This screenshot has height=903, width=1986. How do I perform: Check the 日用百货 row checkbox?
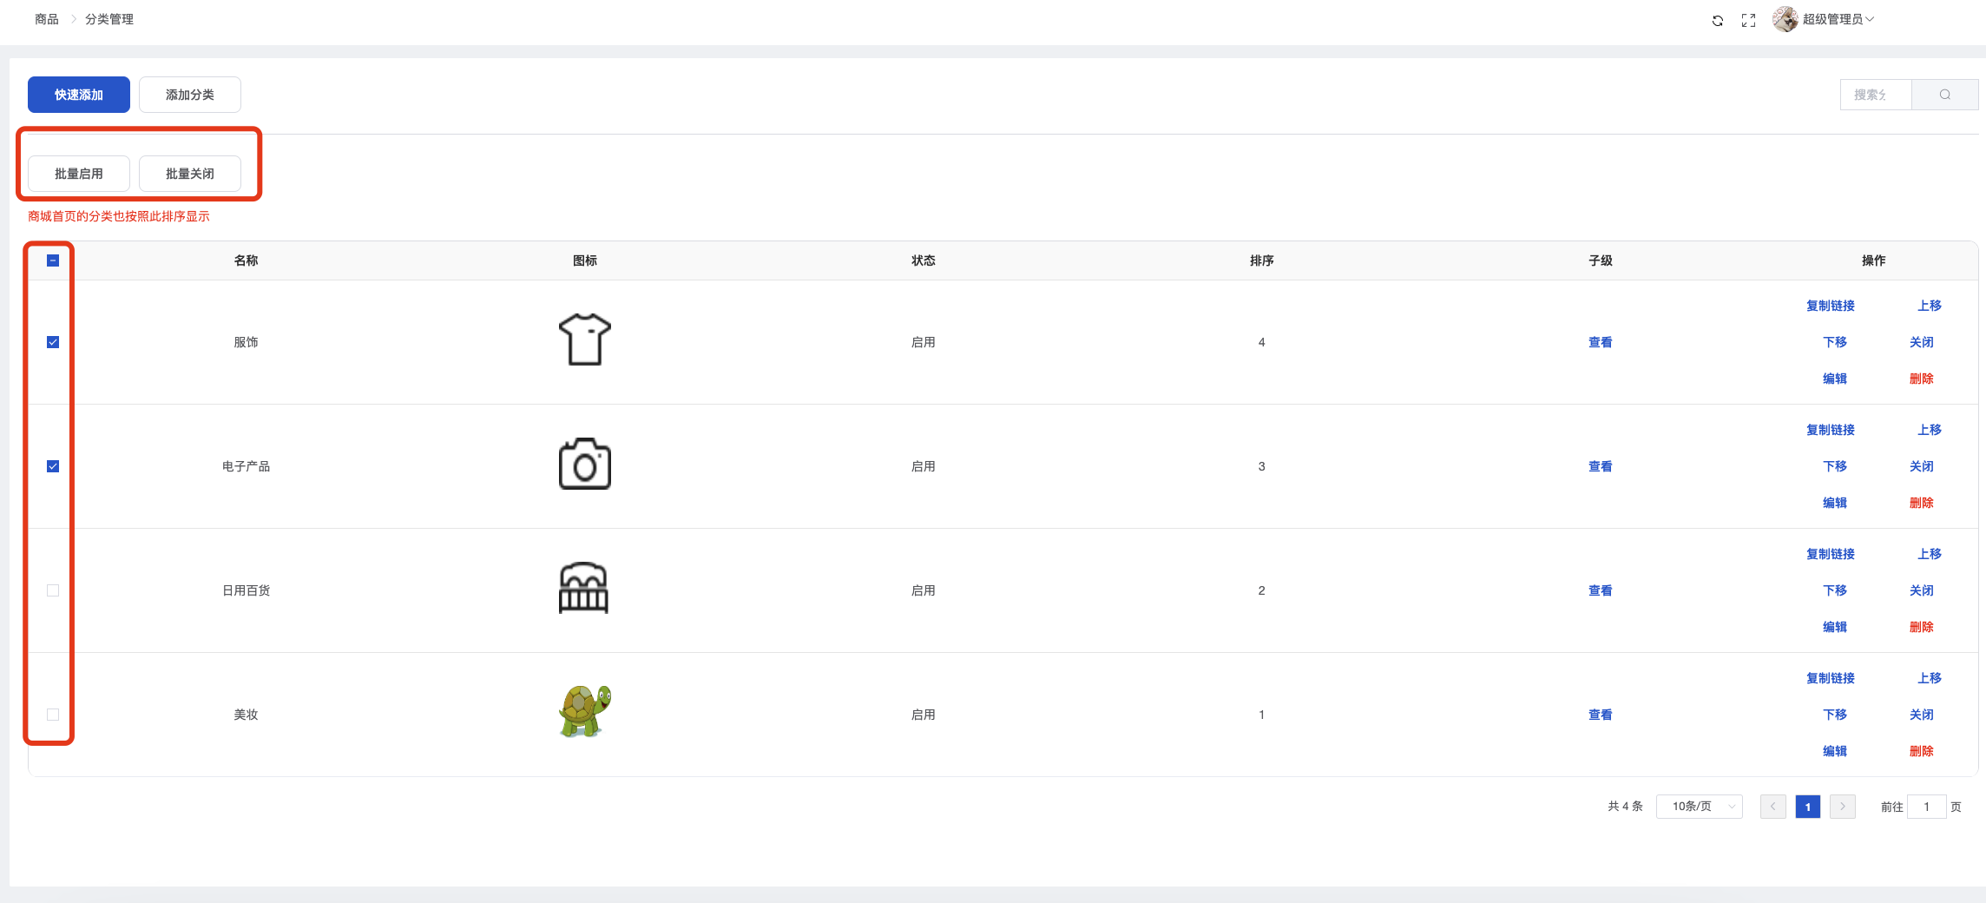point(53,590)
